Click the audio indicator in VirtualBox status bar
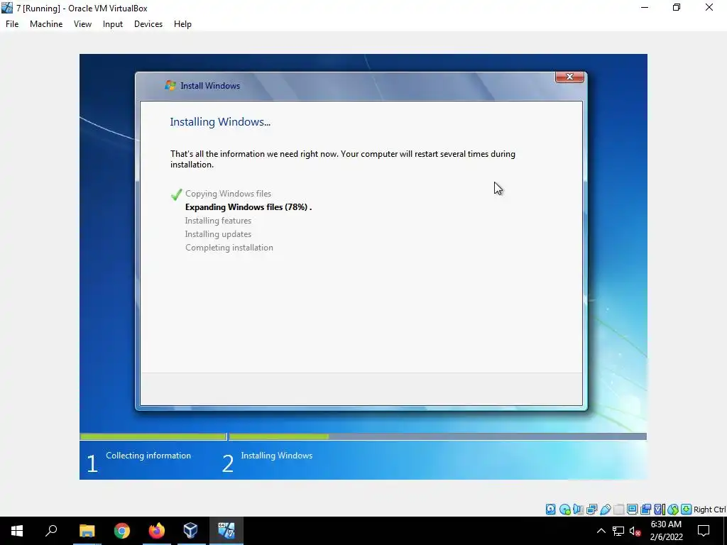This screenshot has width=727, height=545. pos(578,510)
